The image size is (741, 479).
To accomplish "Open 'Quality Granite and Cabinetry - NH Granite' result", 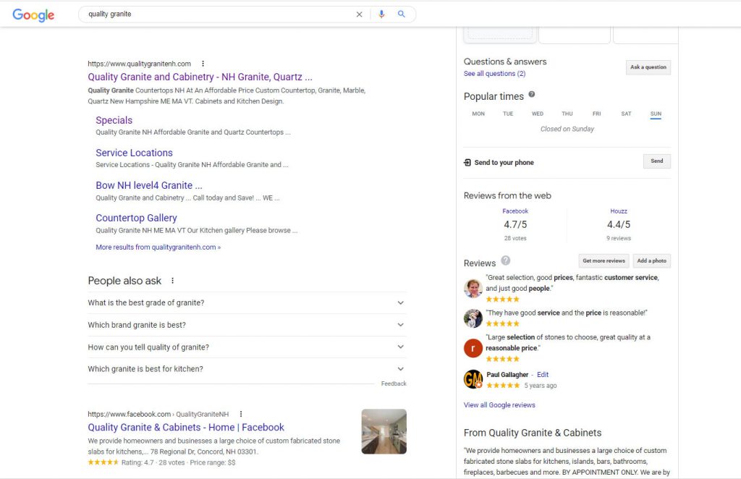I will pos(200,77).
